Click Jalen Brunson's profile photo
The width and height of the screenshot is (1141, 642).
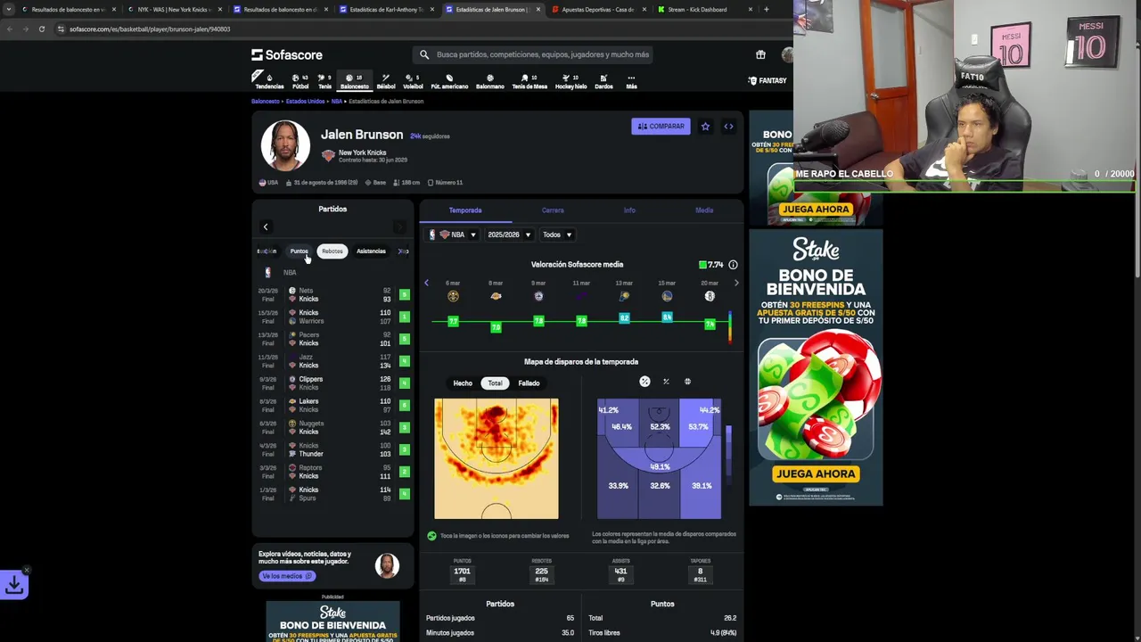pyautogui.click(x=285, y=144)
